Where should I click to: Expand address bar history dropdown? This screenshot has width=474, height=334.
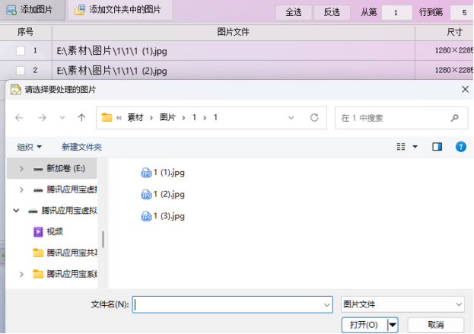pos(291,118)
